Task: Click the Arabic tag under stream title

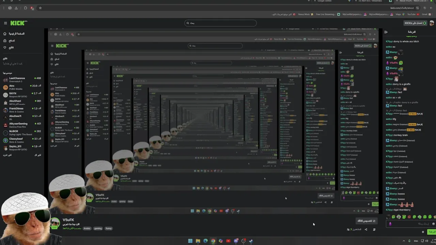Action: coord(87,228)
